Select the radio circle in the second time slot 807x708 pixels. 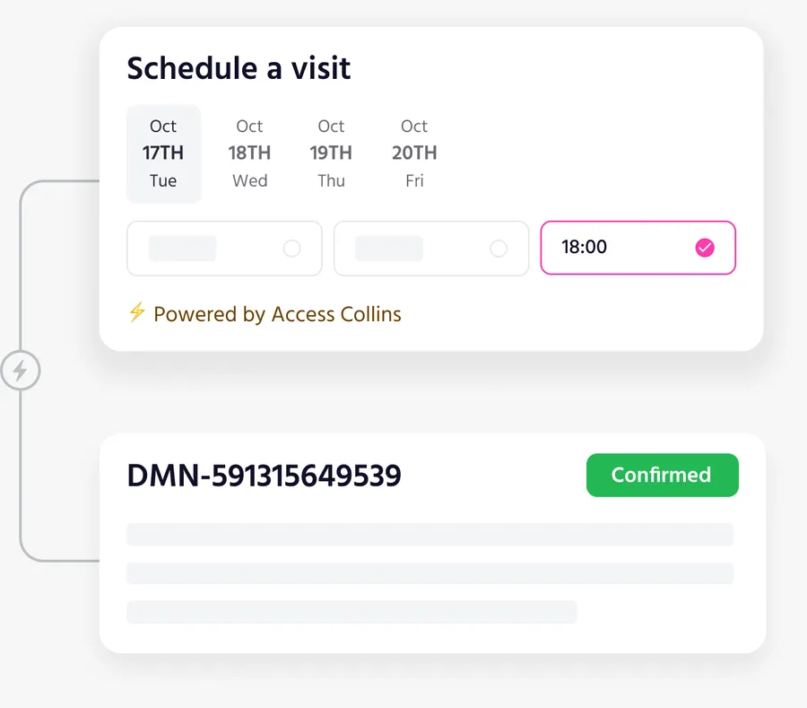click(x=499, y=248)
